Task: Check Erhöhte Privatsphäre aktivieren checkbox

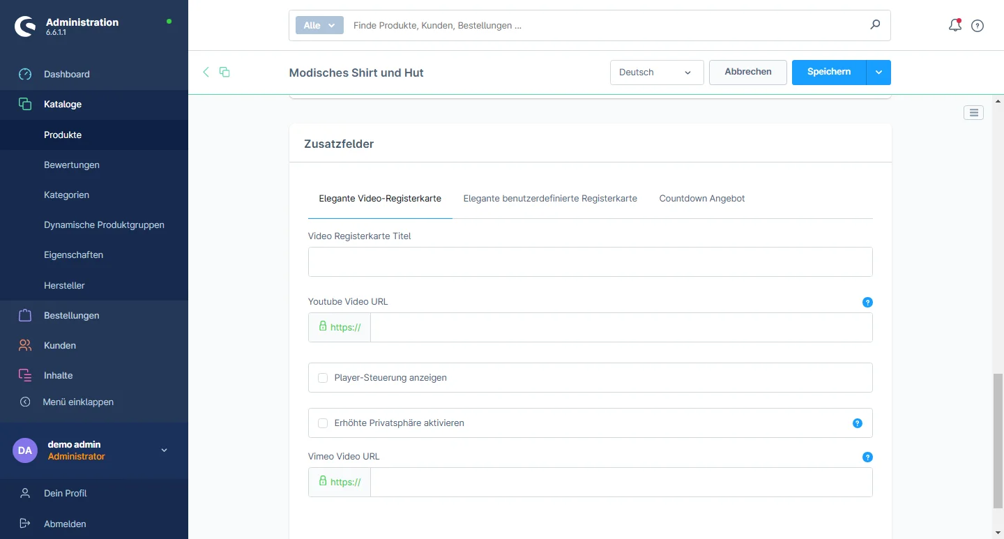Action: click(323, 423)
